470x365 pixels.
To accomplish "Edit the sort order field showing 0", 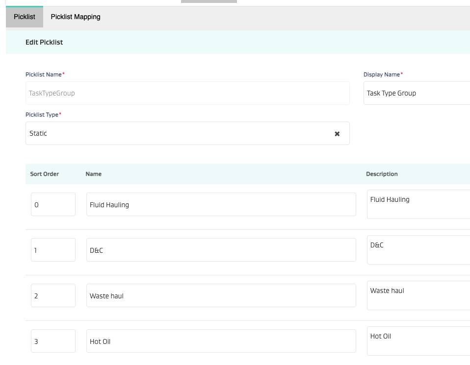I will click(53, 205).
